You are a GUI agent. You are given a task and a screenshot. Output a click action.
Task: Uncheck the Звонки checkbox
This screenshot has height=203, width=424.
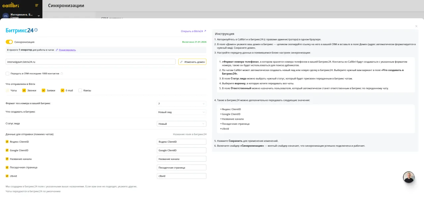[24, 90]
